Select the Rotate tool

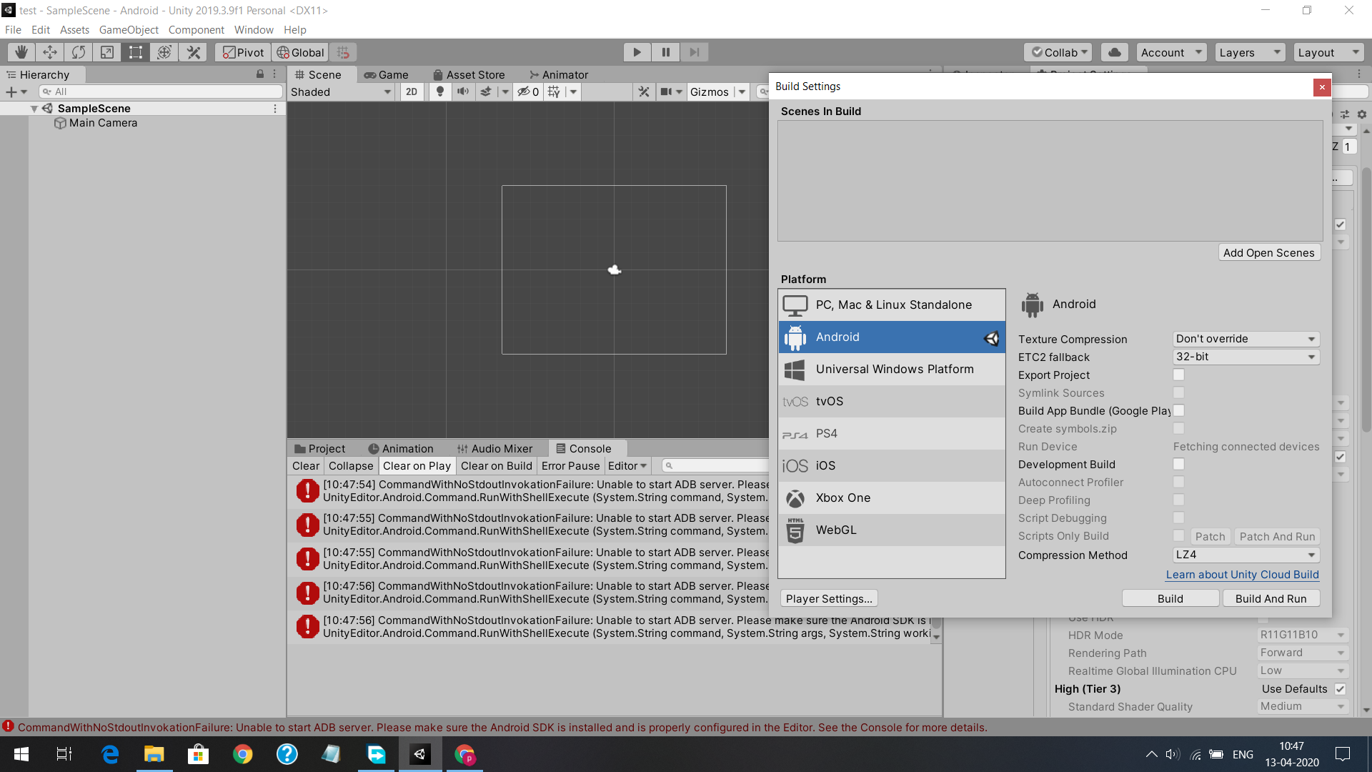(79, 52)
